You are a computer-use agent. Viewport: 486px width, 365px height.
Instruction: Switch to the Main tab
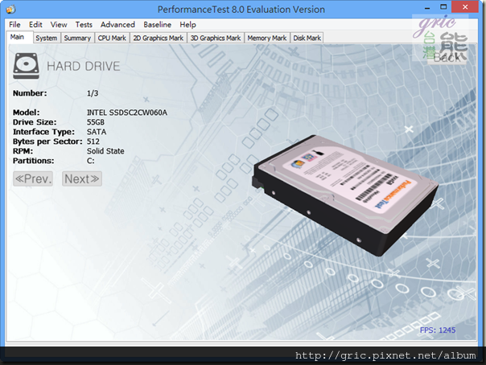[19, 37]
